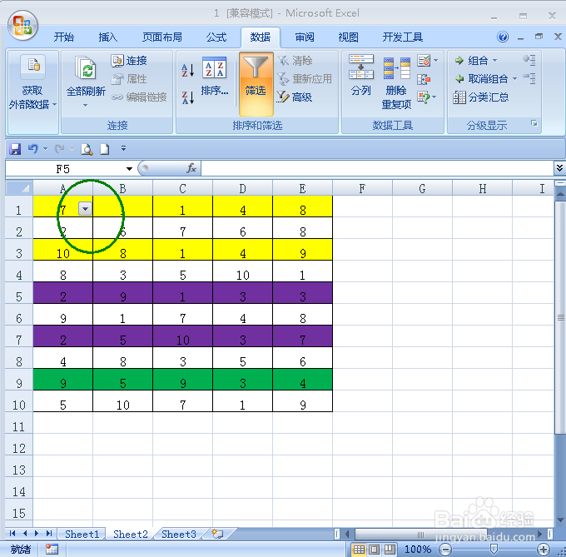Click the fx insert function icon
The height and width of the screenshot is (557, 566).
191,168
